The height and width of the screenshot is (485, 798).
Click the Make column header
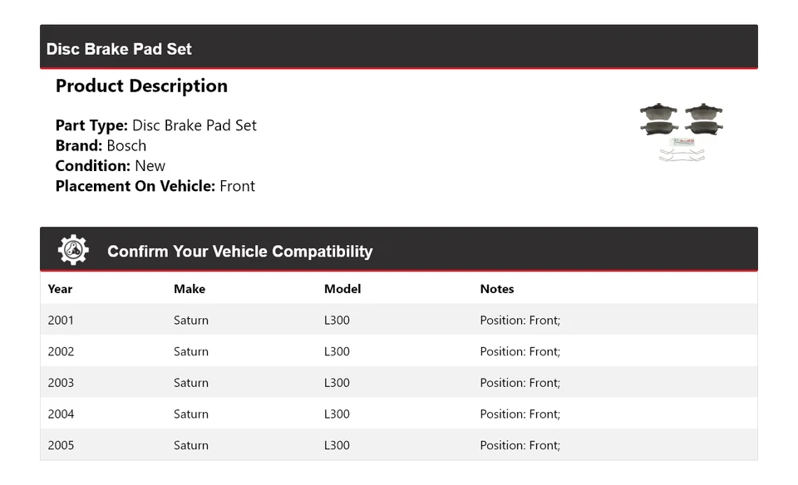tap(190, 289)
